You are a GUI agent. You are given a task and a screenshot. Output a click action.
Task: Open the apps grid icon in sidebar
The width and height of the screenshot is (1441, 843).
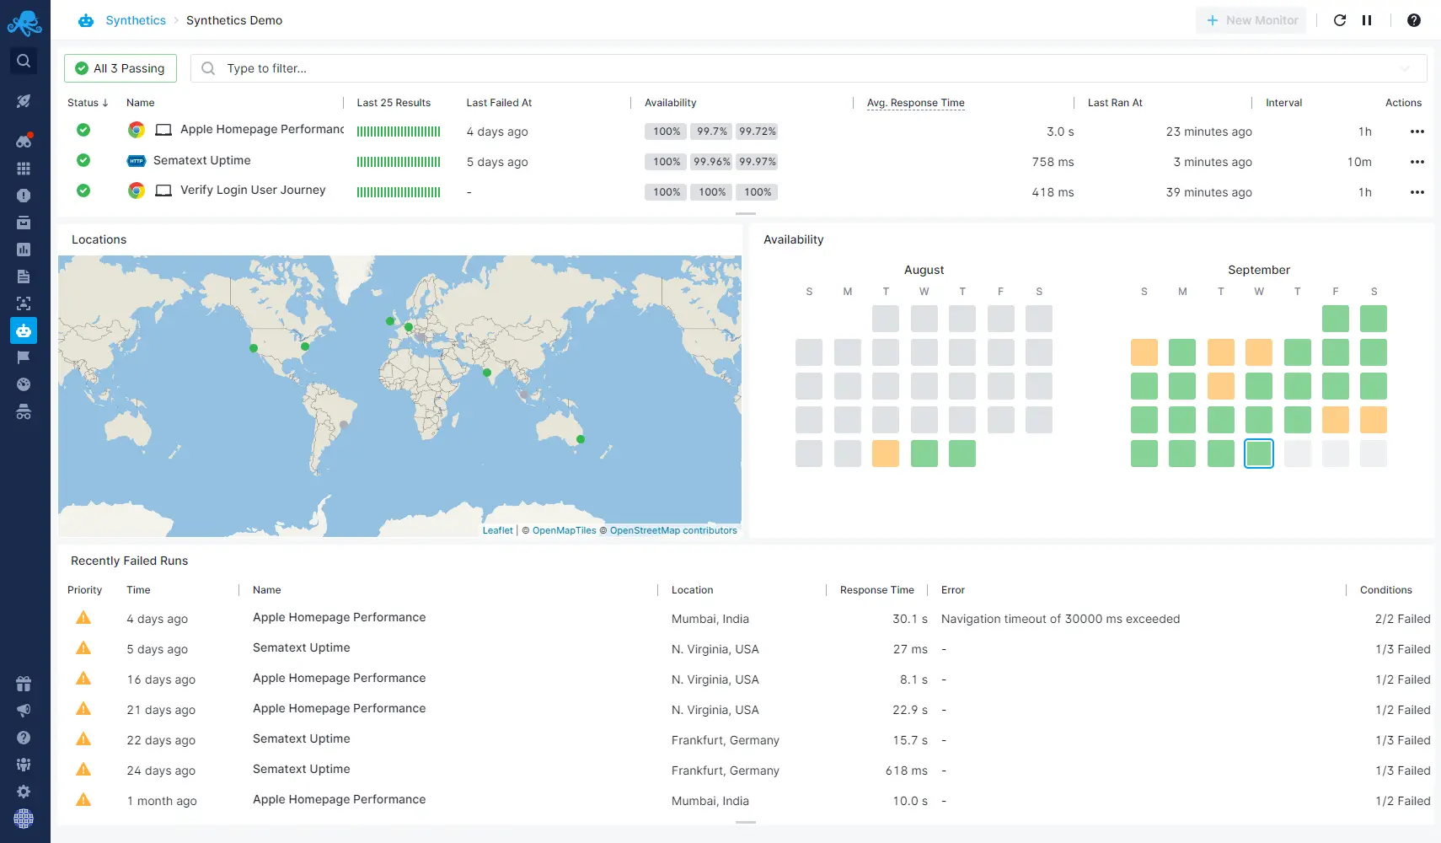pyautogui.click(x=24, y=169)
